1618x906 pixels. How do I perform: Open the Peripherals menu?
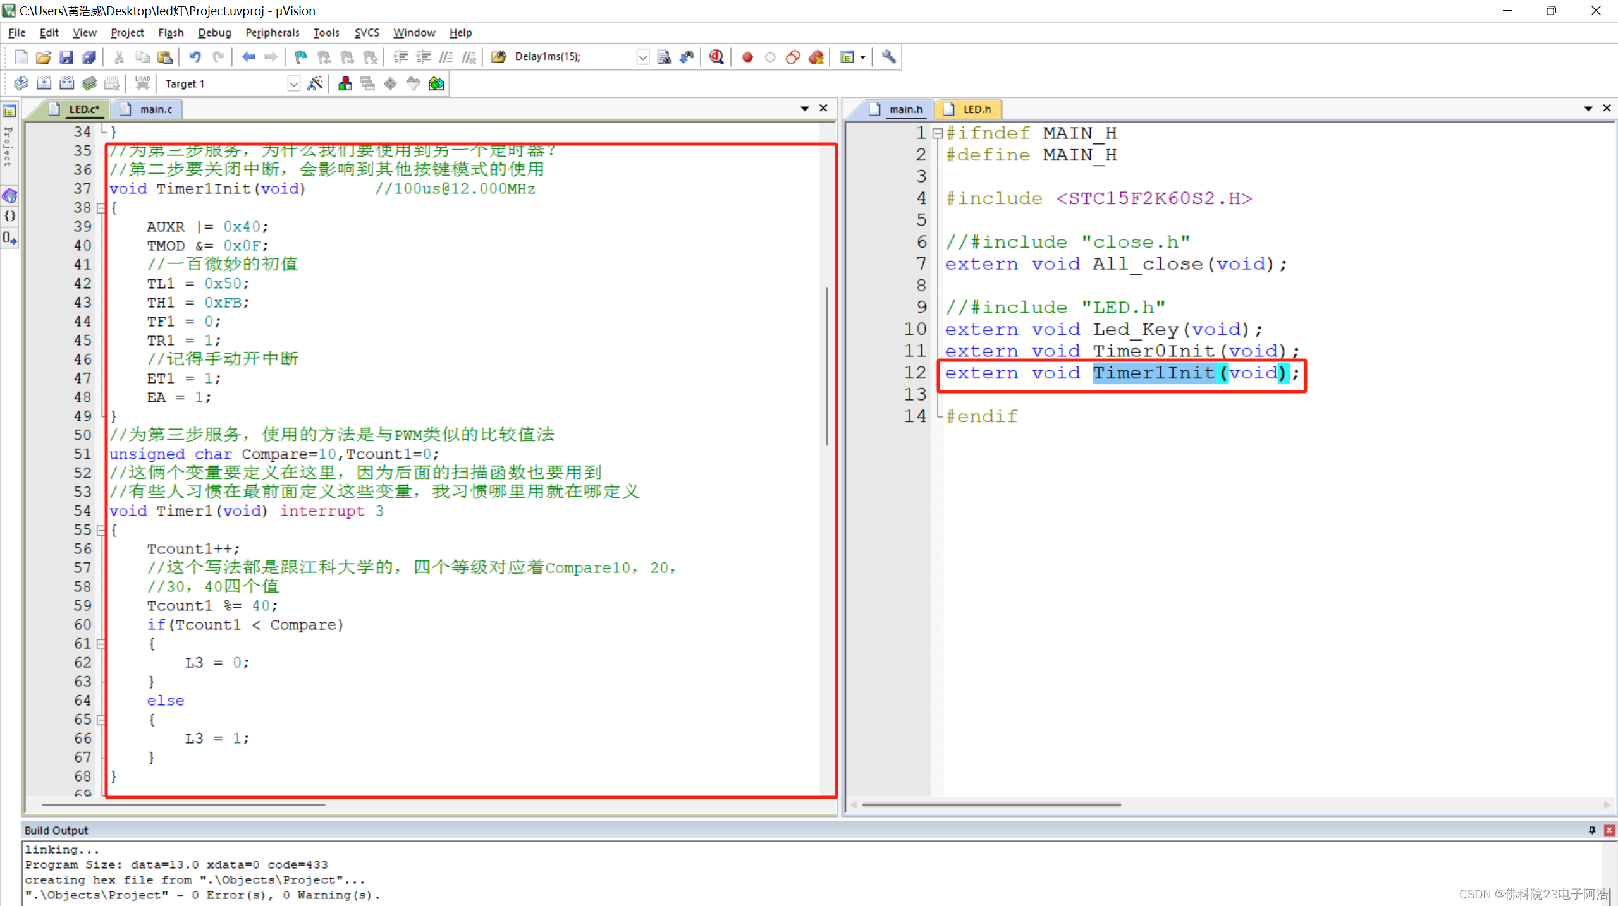click(x=272, y=32)
